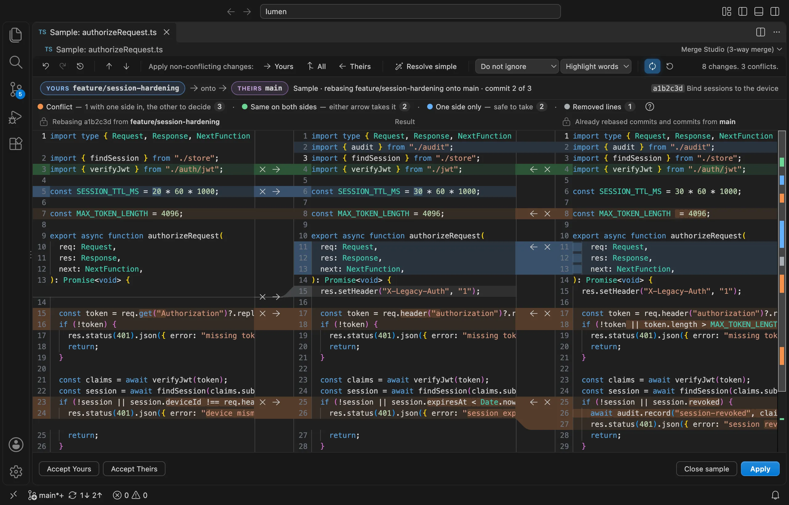This screenshot has width=789, height=505.
Task: Open Source Control with 5 changes
Action: (16, 89)
